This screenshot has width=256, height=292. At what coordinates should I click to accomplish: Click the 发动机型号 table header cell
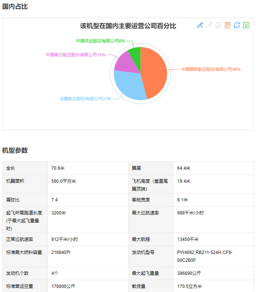pos(151,256)
